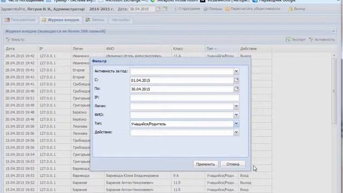This screenshot has width=343, height=193.
Task: Expand the Тип dropdown arrow
Action: [236, 123]
